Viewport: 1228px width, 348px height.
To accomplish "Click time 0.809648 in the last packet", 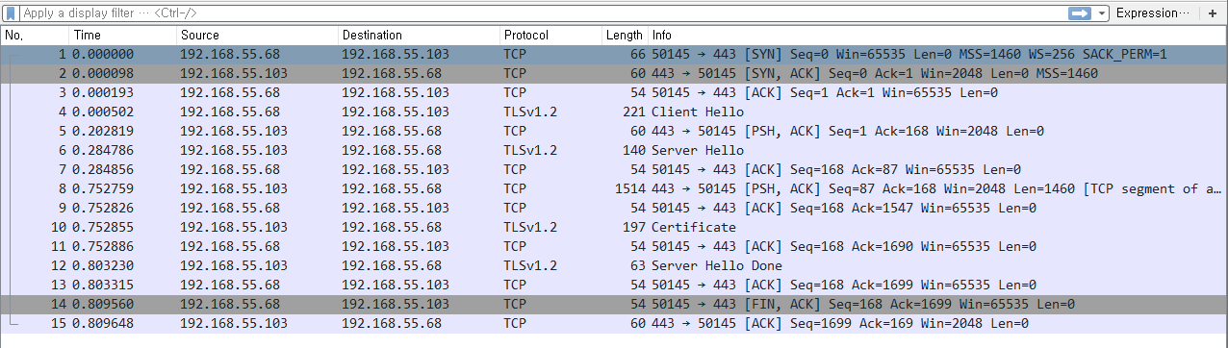I will tap(103, 323).
